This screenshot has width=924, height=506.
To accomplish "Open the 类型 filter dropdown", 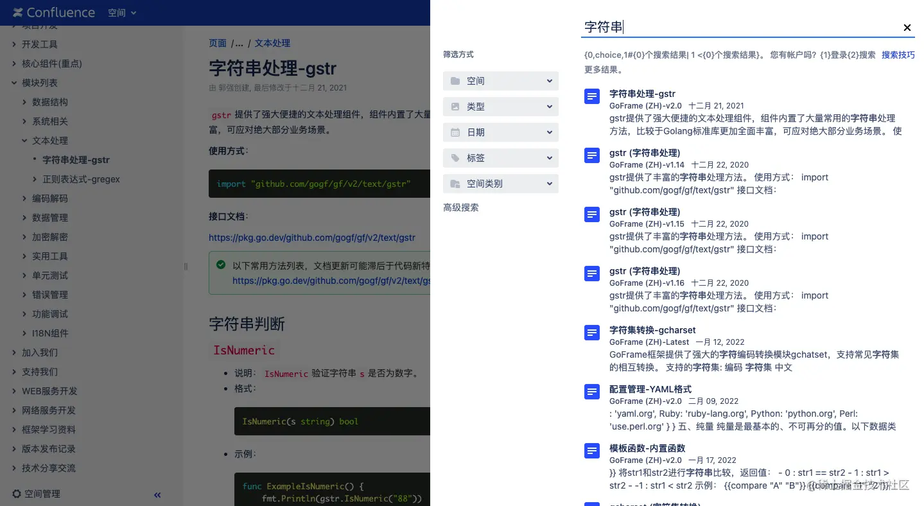I will click(501, 107).
